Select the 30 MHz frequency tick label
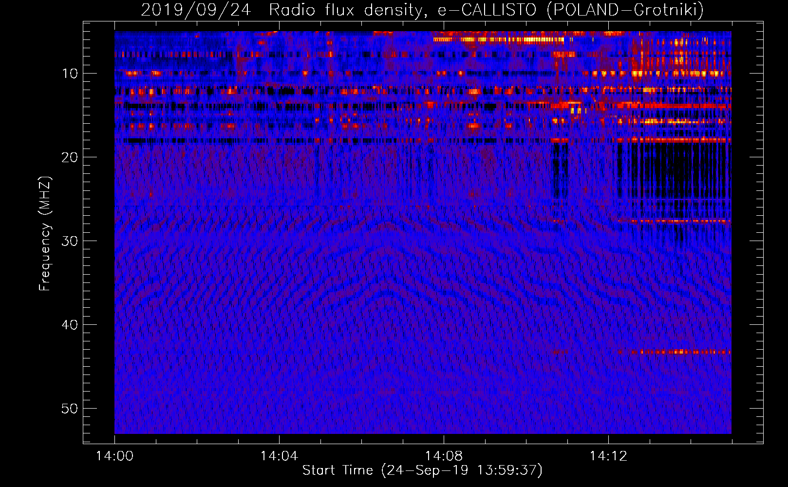 tap(70, 241)
